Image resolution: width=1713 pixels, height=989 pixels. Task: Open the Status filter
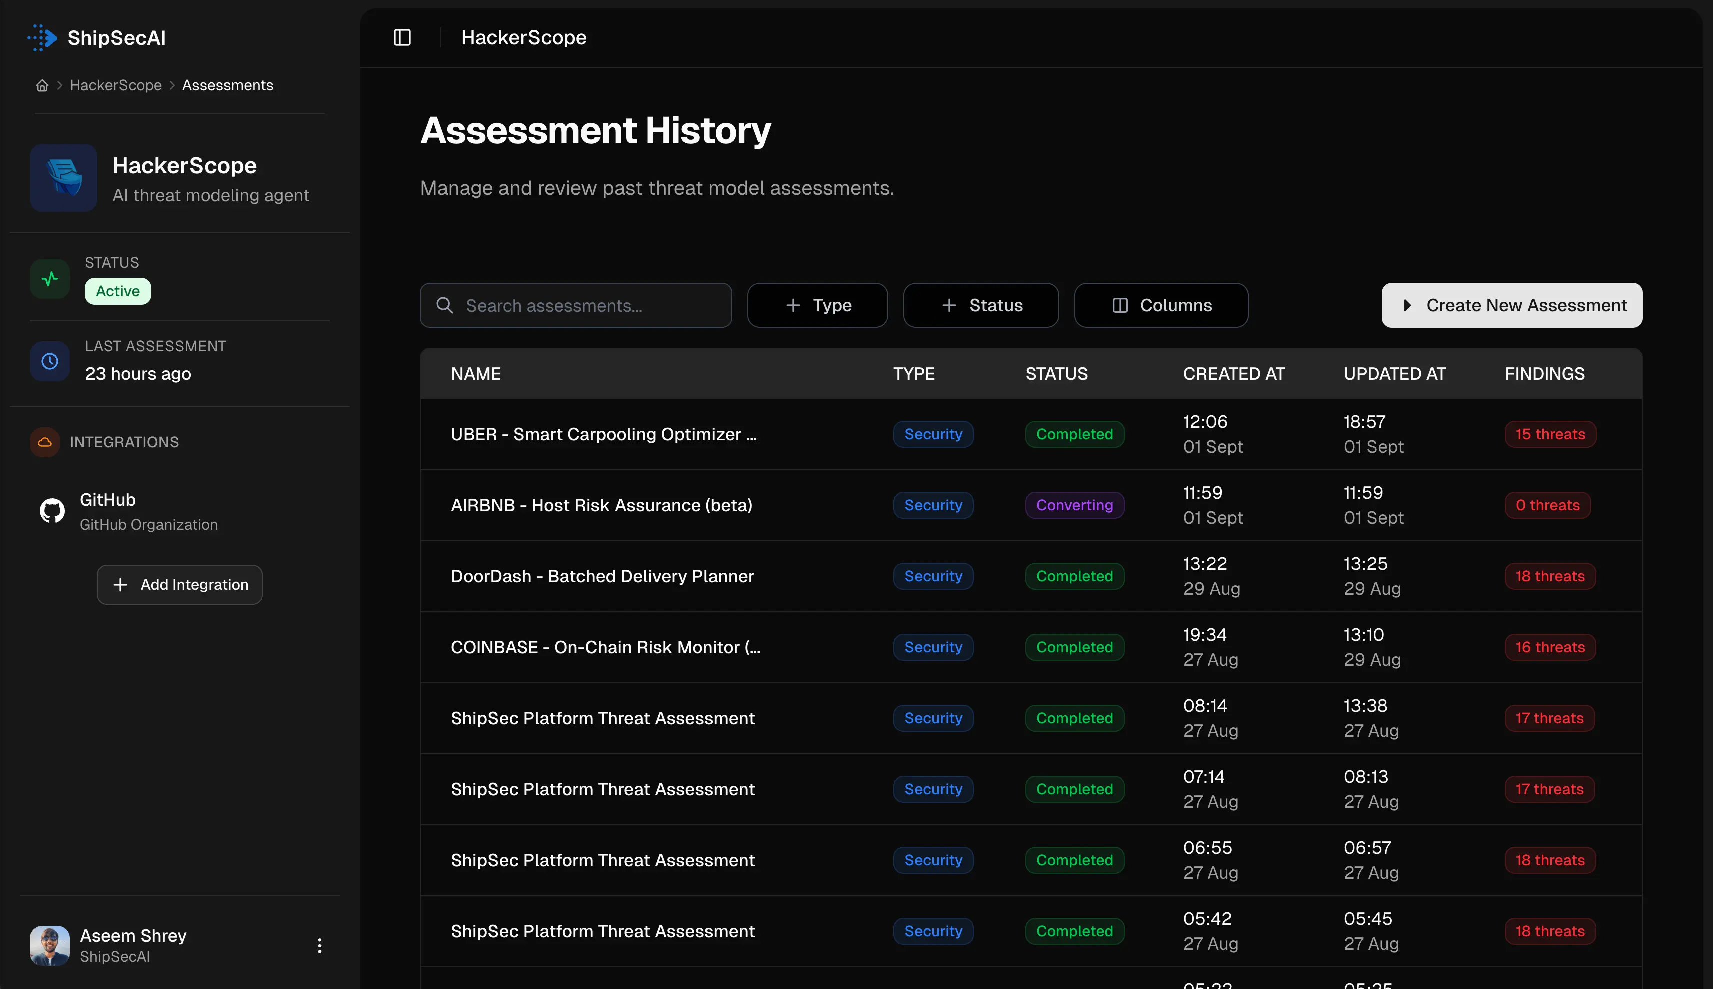tap(981, 305)
